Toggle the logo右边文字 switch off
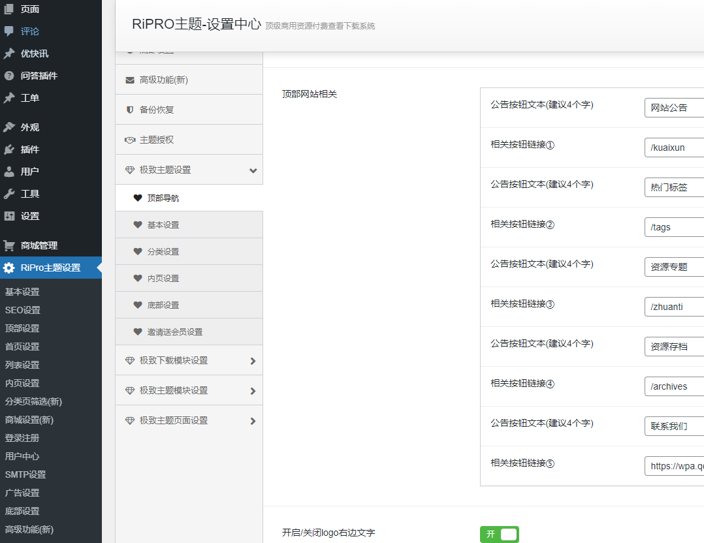The height and width of the screenshot is (543, 704). [500, 534]
